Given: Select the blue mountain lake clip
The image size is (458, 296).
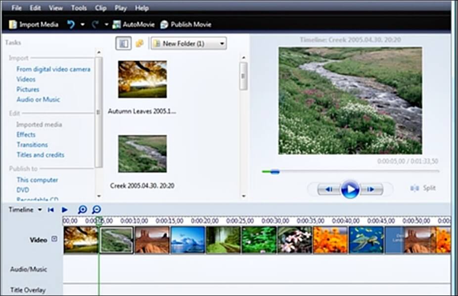Looking at the screenshot, I should point(188,240).
